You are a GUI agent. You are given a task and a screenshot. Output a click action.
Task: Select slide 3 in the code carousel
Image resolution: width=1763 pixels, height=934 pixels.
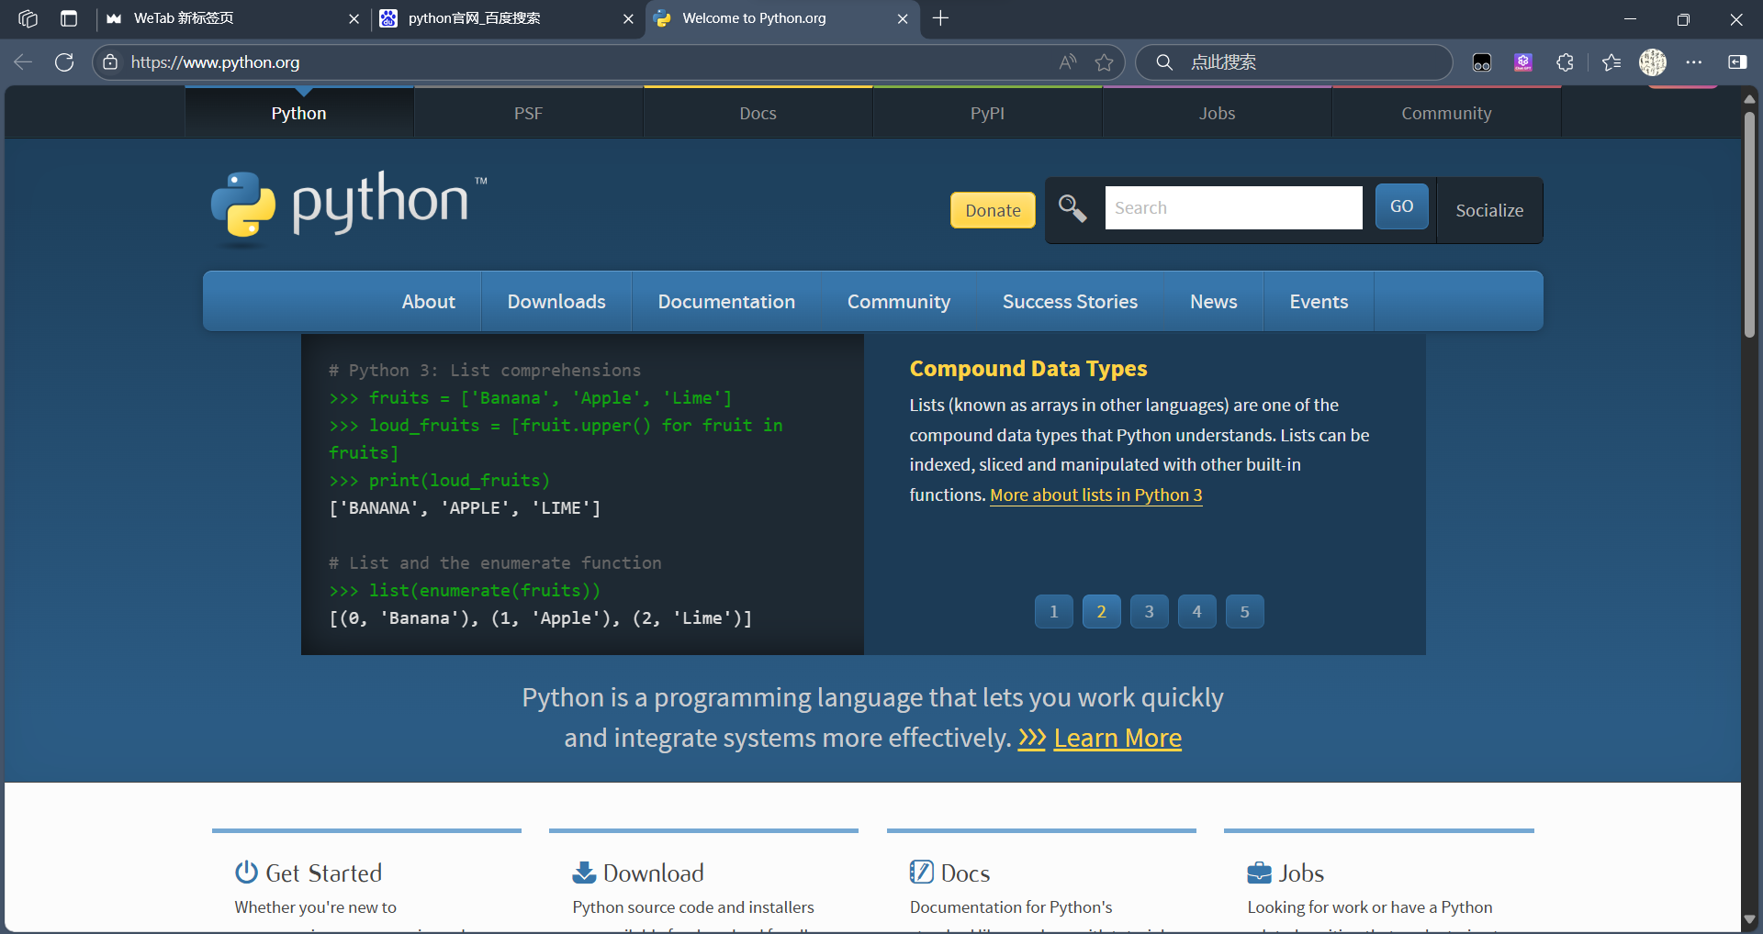1149,611
